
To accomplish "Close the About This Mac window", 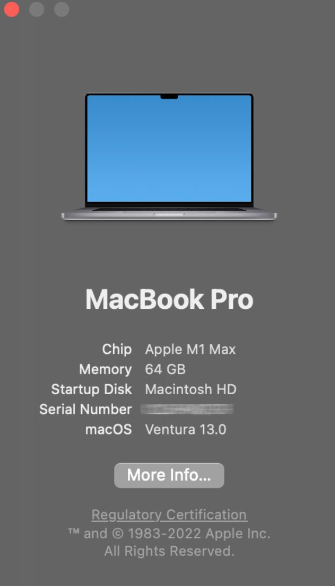I will tap(12, 9).
